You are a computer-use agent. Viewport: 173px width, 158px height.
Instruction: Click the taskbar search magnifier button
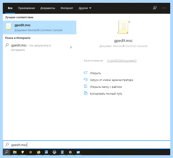[x=7, y=152]
